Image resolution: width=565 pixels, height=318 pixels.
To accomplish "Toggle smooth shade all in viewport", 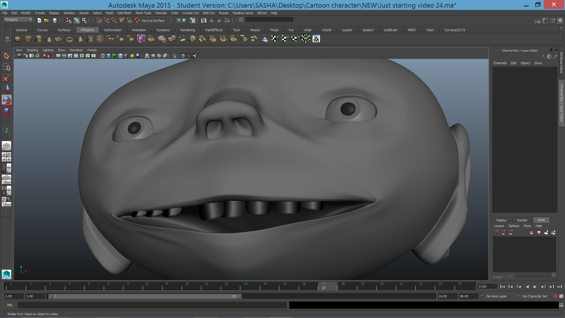I will (109, 56).
